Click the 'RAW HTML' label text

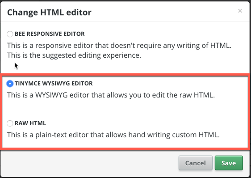tap(30, 123)
